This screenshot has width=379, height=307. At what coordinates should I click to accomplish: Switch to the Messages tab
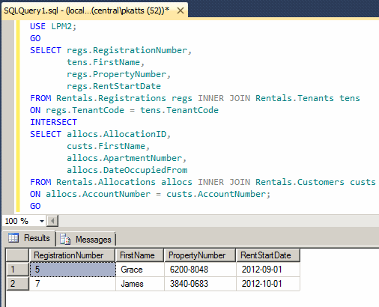coord(86,240)
